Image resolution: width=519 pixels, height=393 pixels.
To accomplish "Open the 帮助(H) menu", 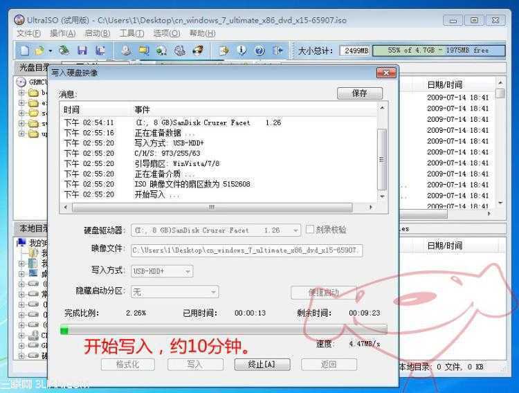I will tap(202, 33).
